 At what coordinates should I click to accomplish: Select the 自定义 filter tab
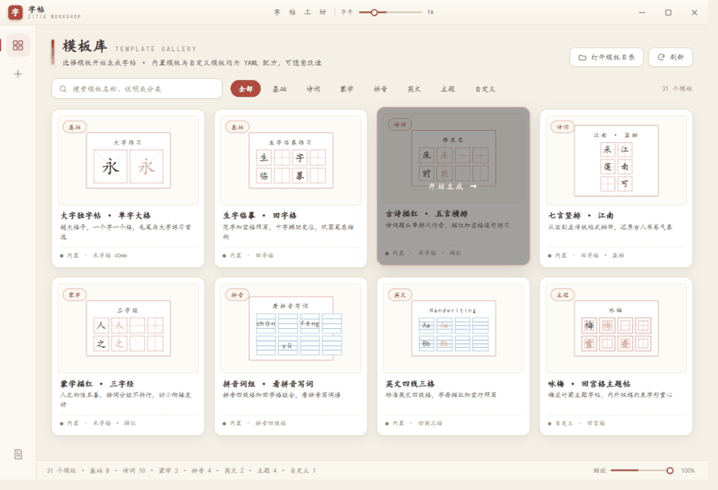pyautogui.click(x=485, y=89)
